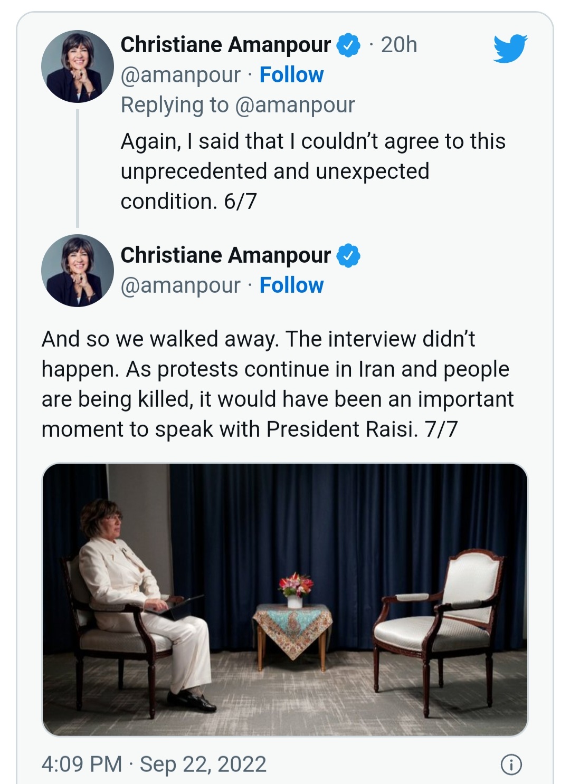The width and height of the screenshot is (570, 784).
Task: Open the 4:09 PM Sep 22, 2022 timestamp
Action: 154,764
